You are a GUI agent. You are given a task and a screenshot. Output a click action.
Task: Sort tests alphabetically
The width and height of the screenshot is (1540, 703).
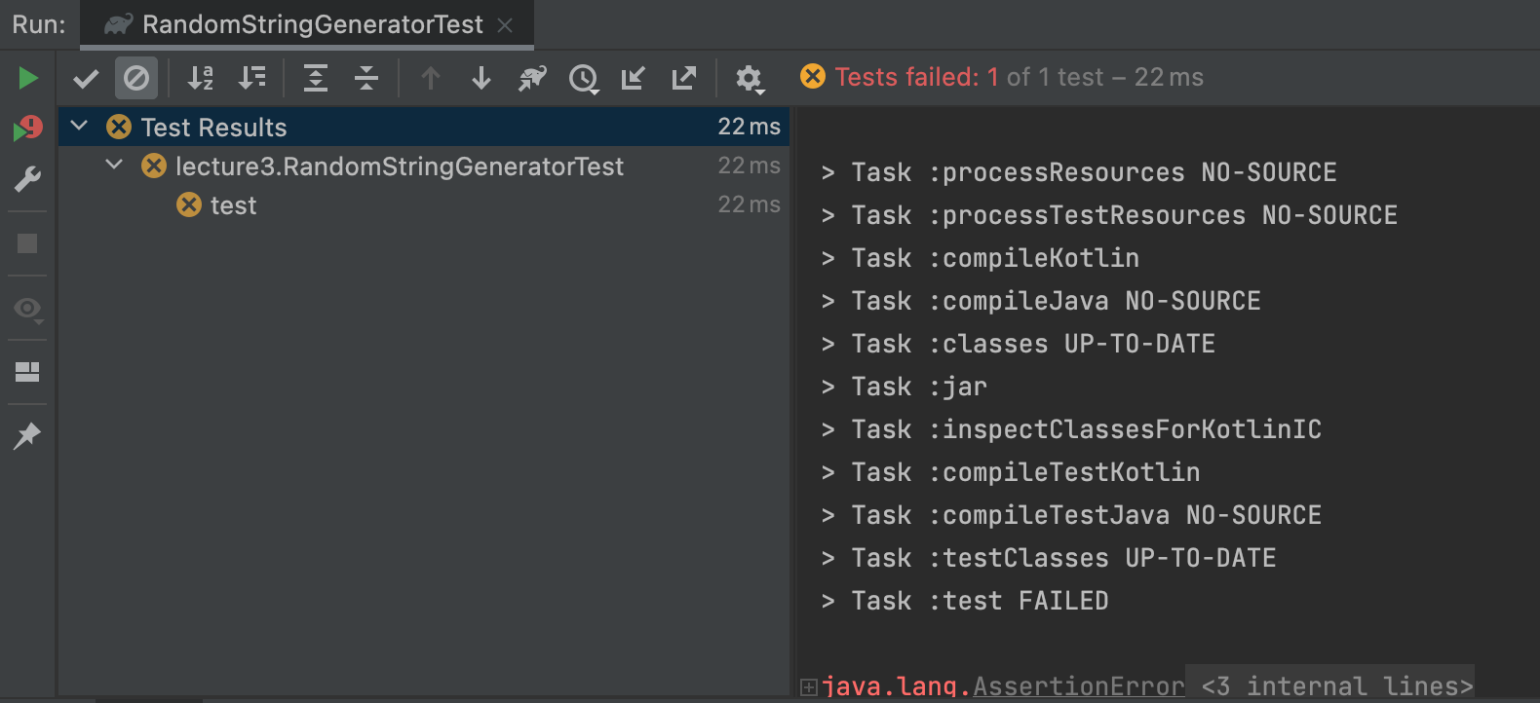point(201,78)
